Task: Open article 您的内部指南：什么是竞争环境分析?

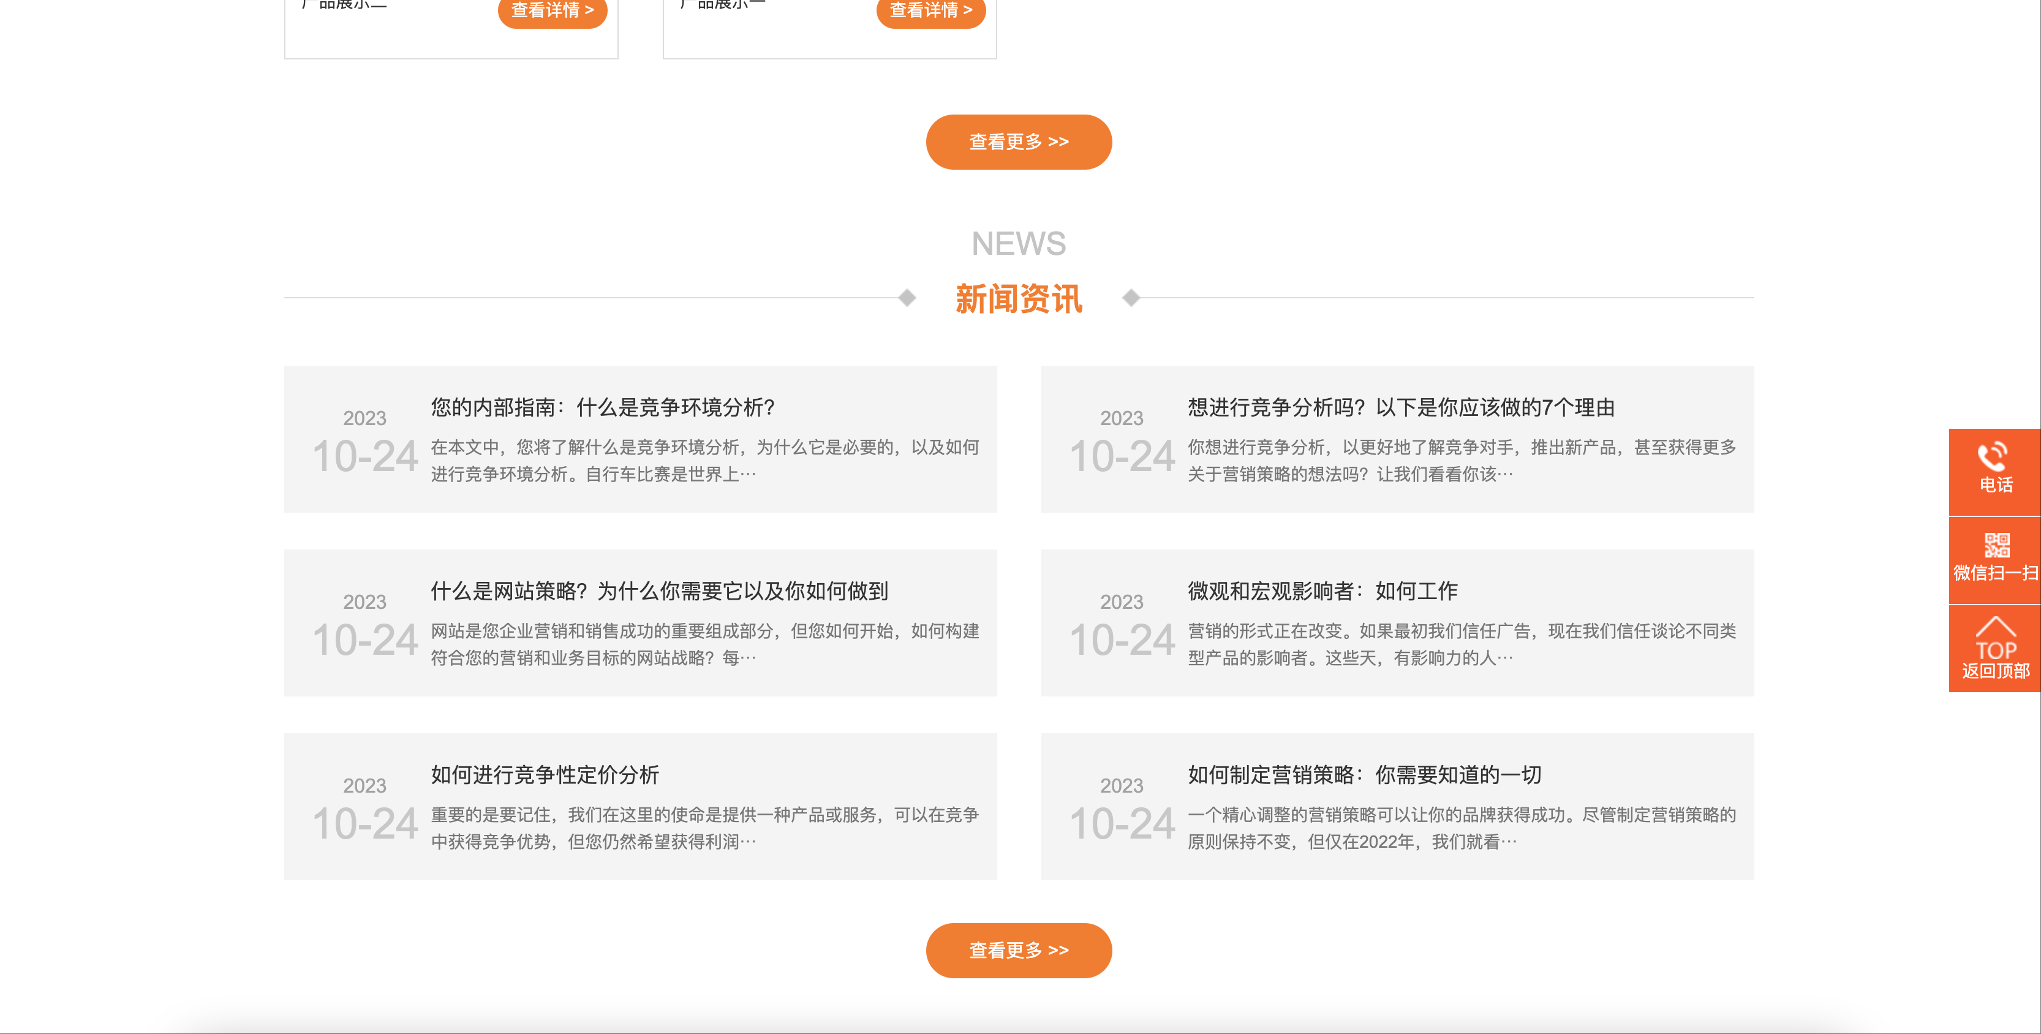Action: click(603, 407)
